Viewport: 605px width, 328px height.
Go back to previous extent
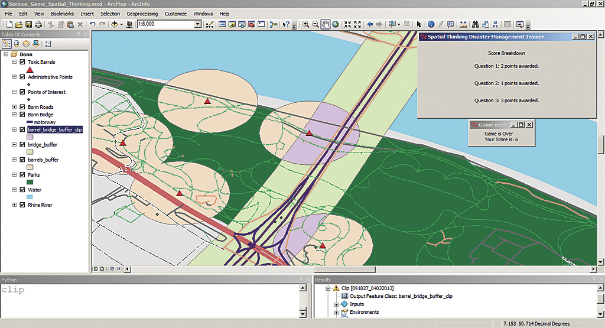click(x=370, y=25)
